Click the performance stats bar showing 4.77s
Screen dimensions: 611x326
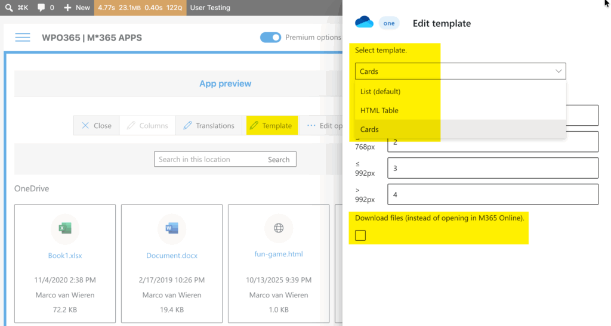140,7
